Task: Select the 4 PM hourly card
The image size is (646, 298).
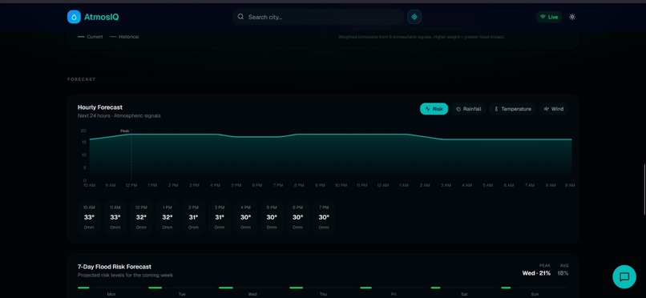Action: coord(245,217)
